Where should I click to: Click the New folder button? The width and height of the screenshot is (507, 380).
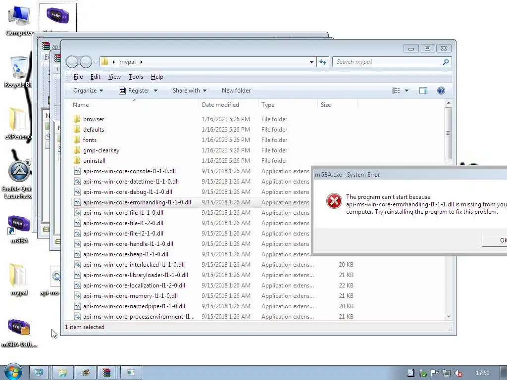coord(236,91)
